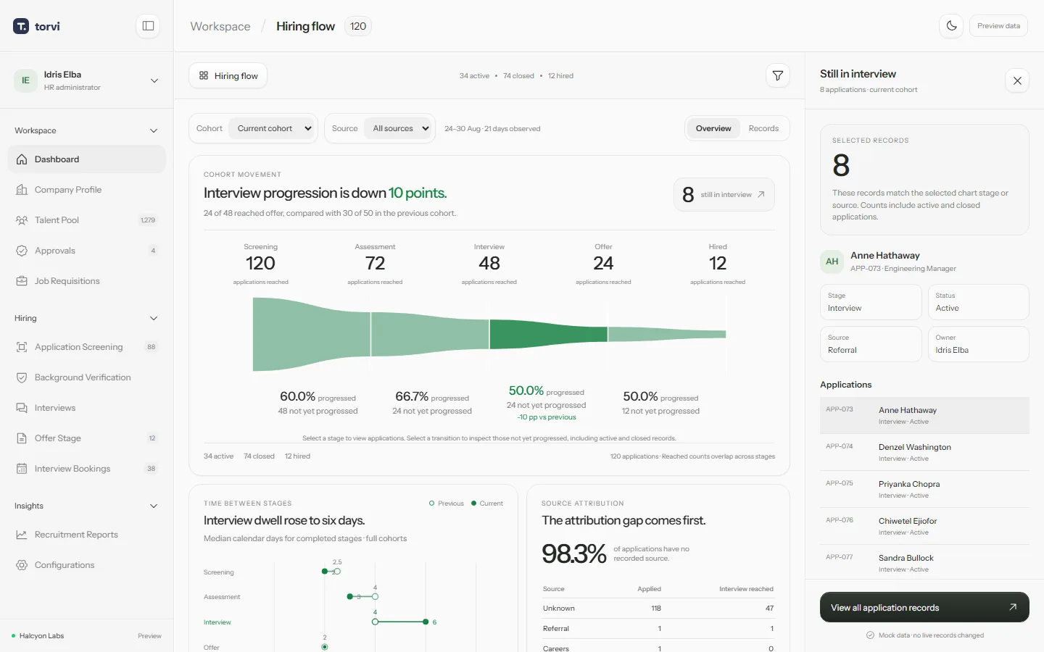The width and height of the screenshot is (1044, 652).
Task: Open Offer Stage
Action: click(x=86, y=438)
